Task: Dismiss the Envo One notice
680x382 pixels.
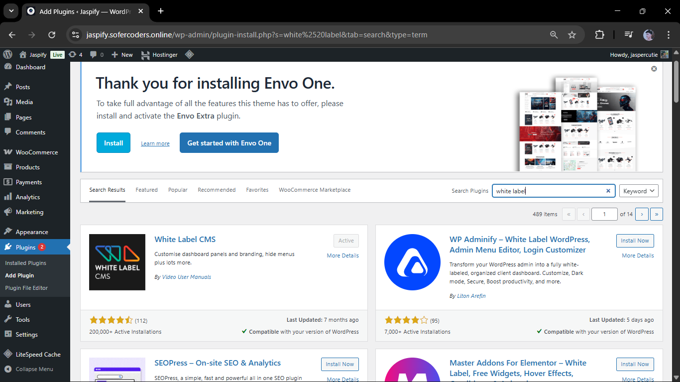Action: pyautogui.click(x=654, y=69)
